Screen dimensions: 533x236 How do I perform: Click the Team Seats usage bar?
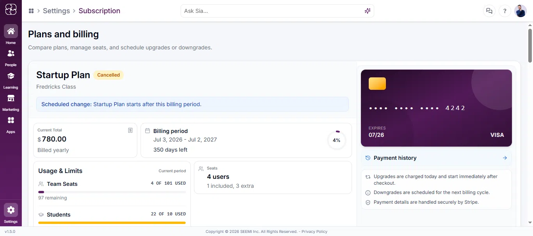112,192
